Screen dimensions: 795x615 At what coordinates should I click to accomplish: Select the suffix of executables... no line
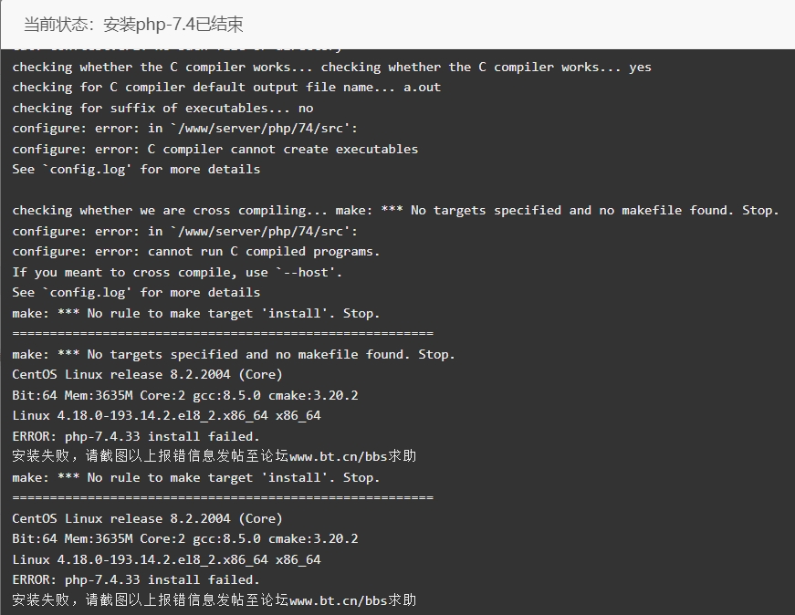tap(162, 108)
